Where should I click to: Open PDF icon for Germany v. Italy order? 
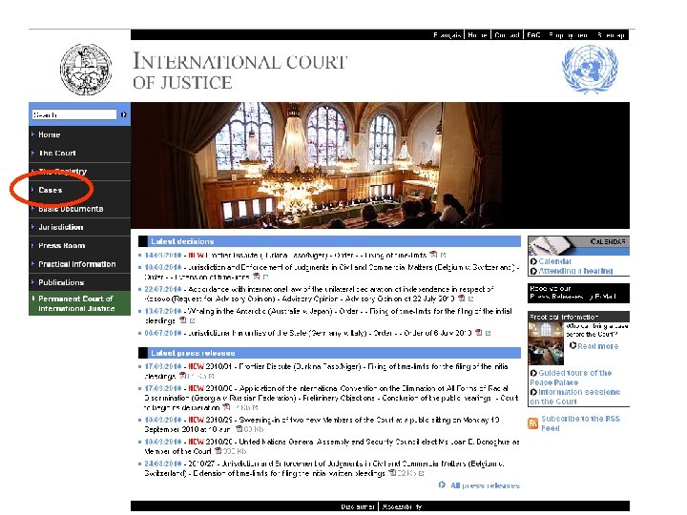[478, 333]
